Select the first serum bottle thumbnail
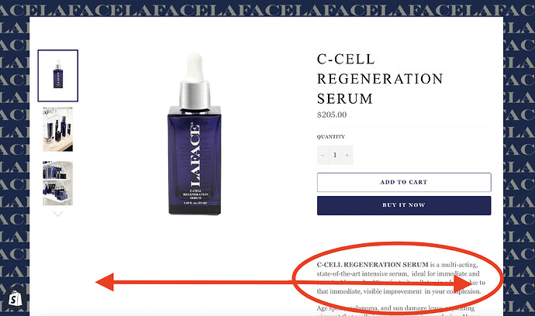The width and height of the screenshot is (535, 316). (x=58, y=76)
